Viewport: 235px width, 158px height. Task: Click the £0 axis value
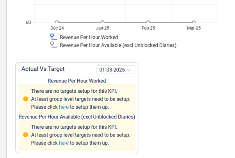click(28, 22)
